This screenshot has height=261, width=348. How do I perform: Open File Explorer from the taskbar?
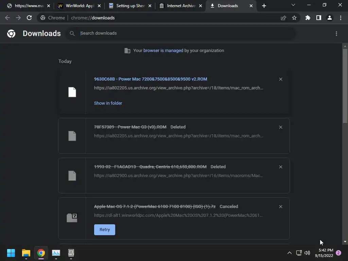(x=26, y=253)
